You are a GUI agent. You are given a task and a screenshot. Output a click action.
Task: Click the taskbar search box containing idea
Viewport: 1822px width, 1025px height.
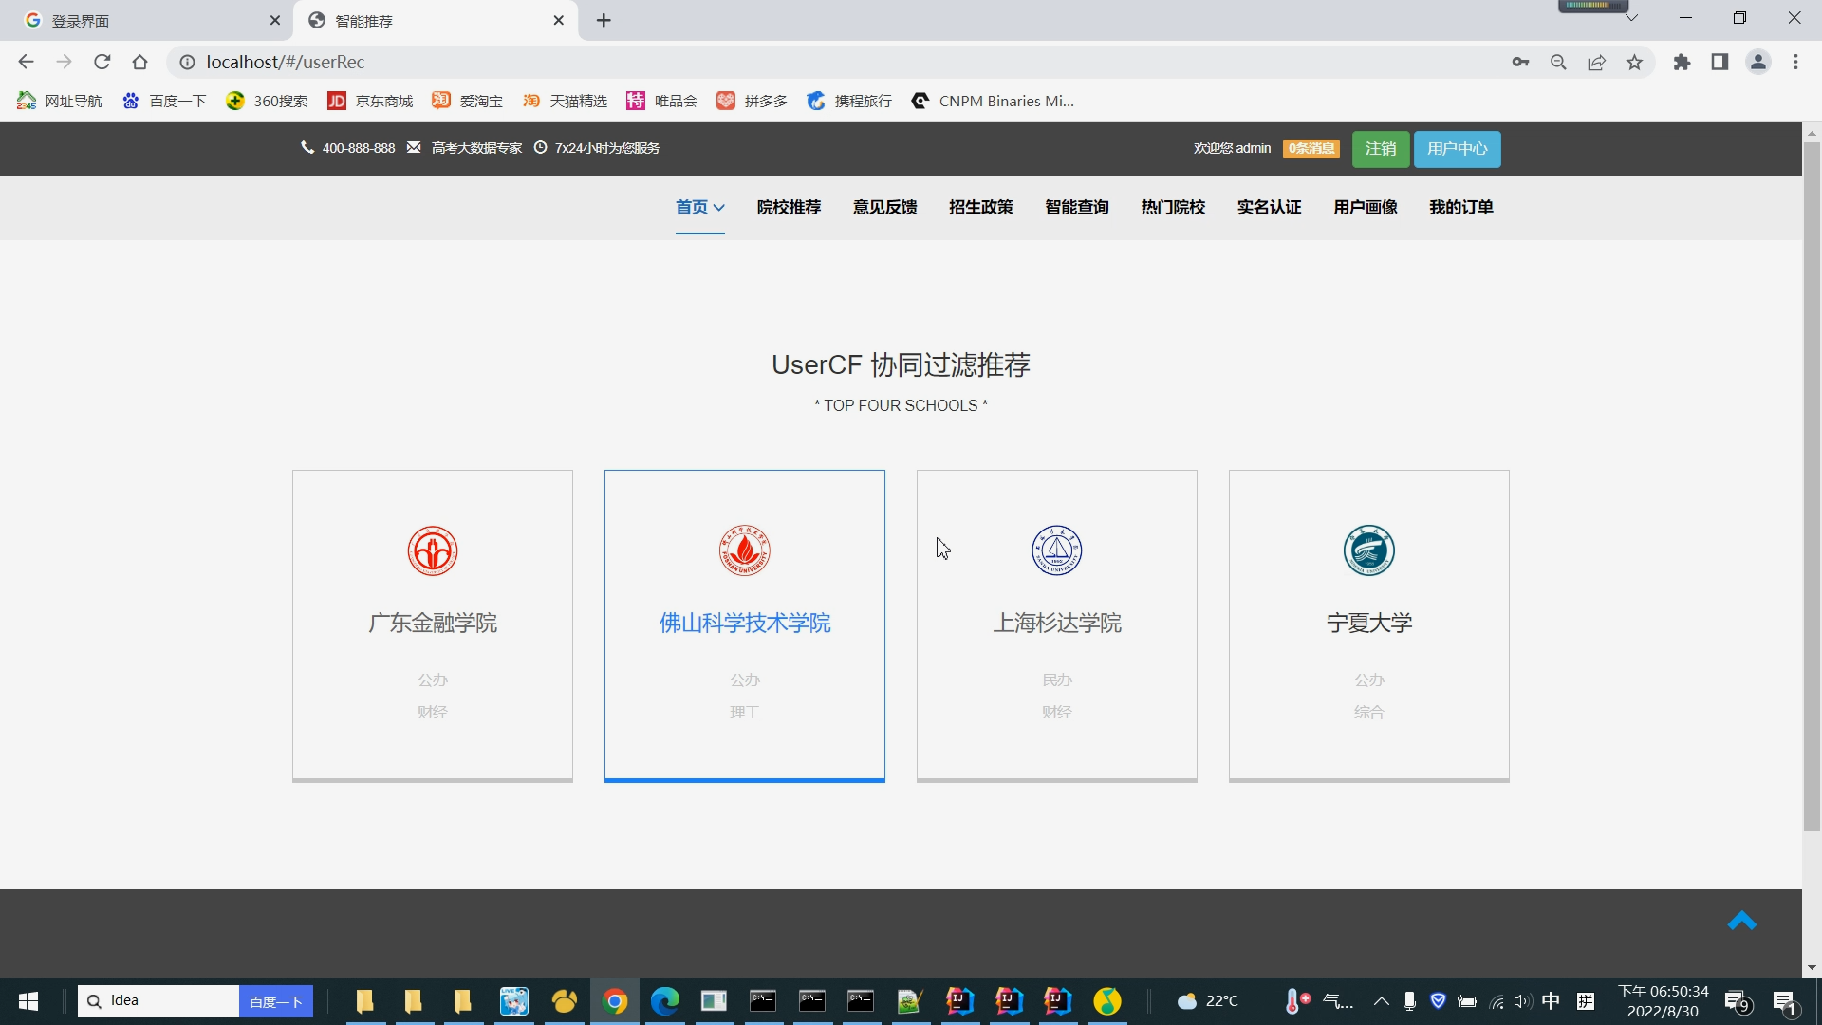click(157, 1000)
